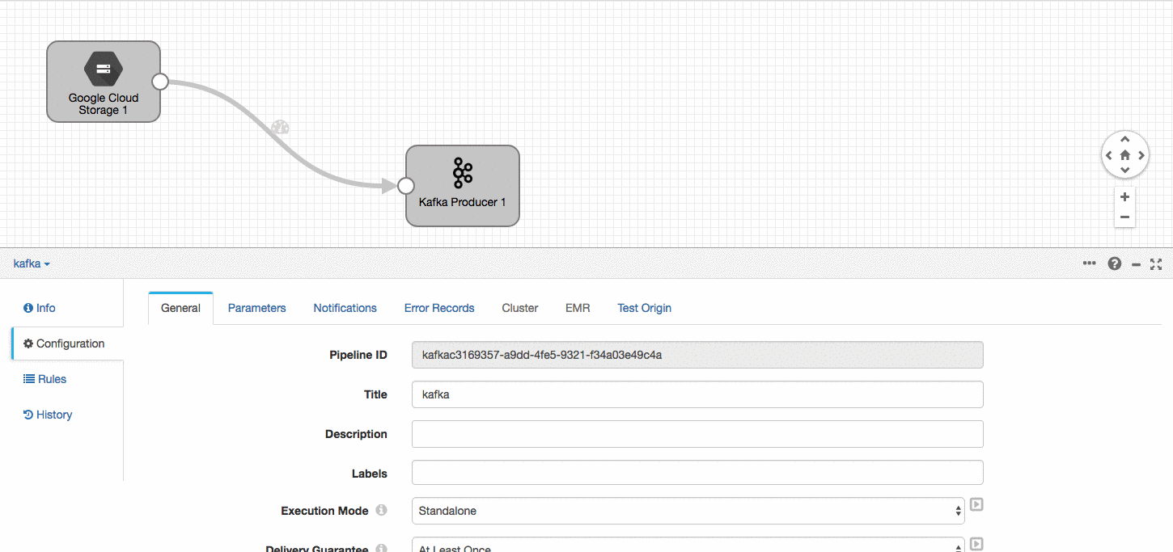Click the Kafka Producer input port circle

tap(406, 186)
